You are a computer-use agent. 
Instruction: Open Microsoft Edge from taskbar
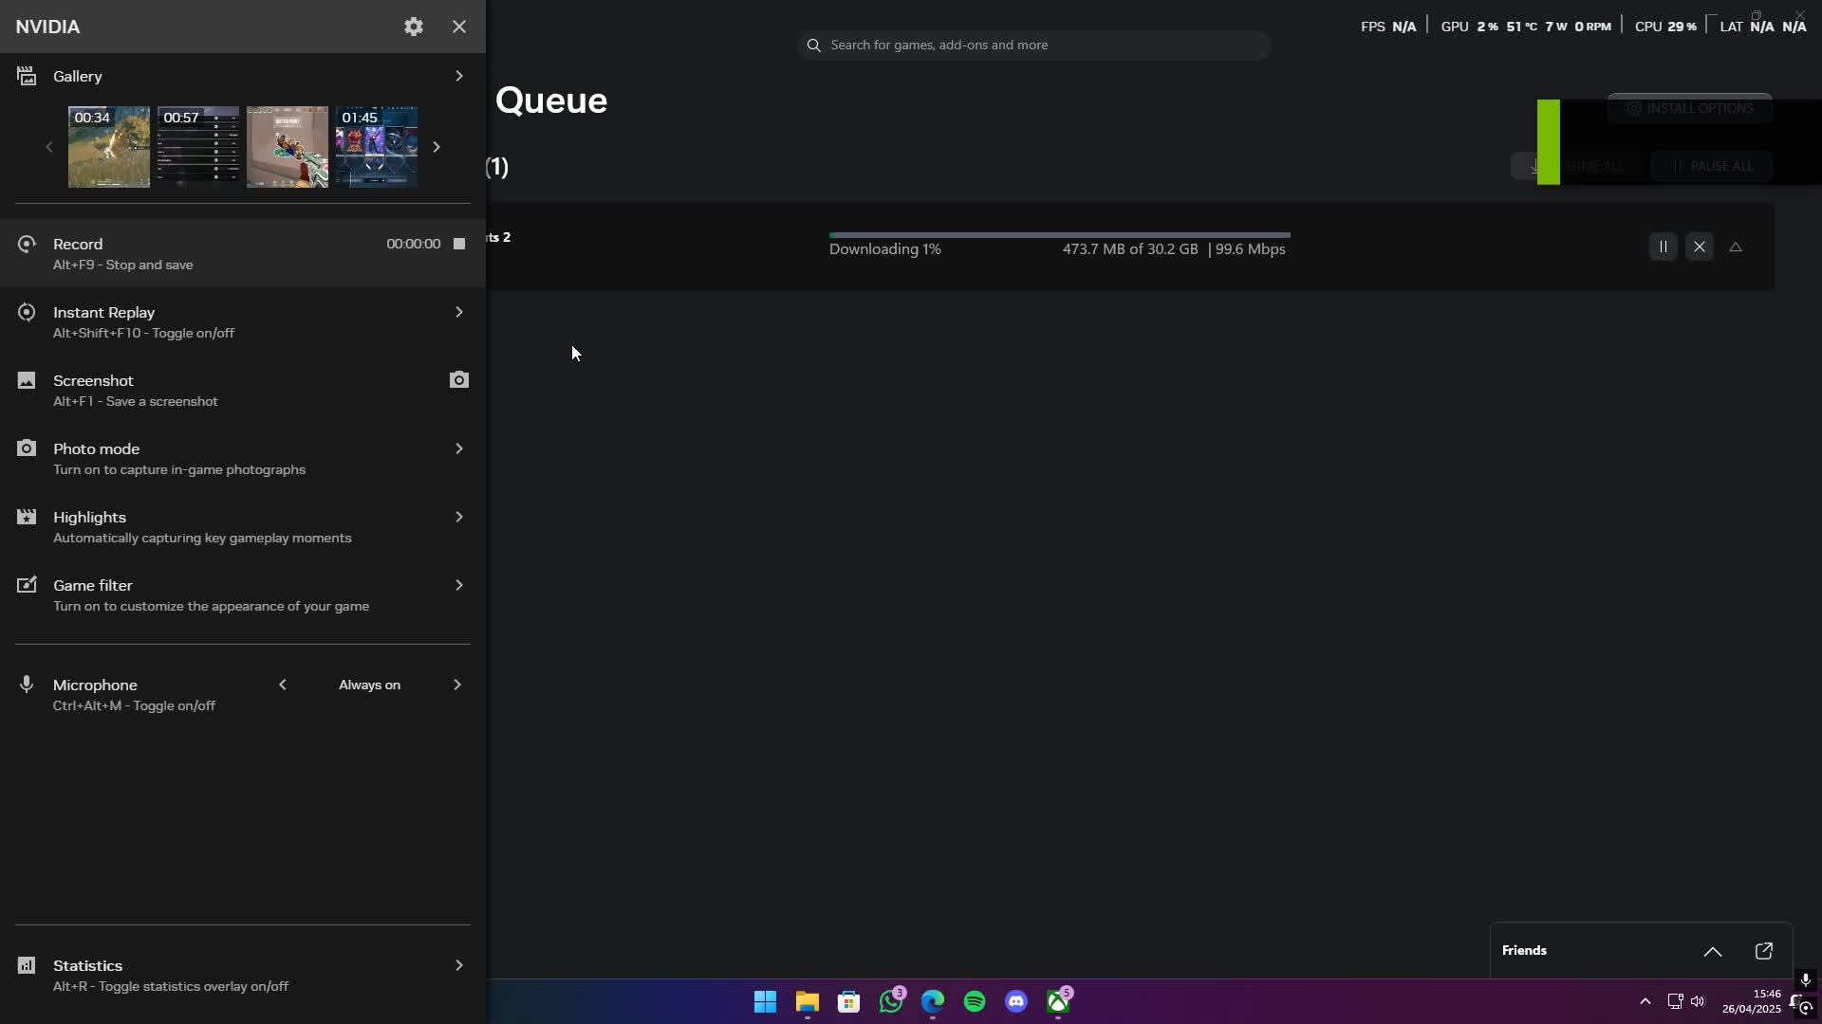click(x=933, y=1001)
